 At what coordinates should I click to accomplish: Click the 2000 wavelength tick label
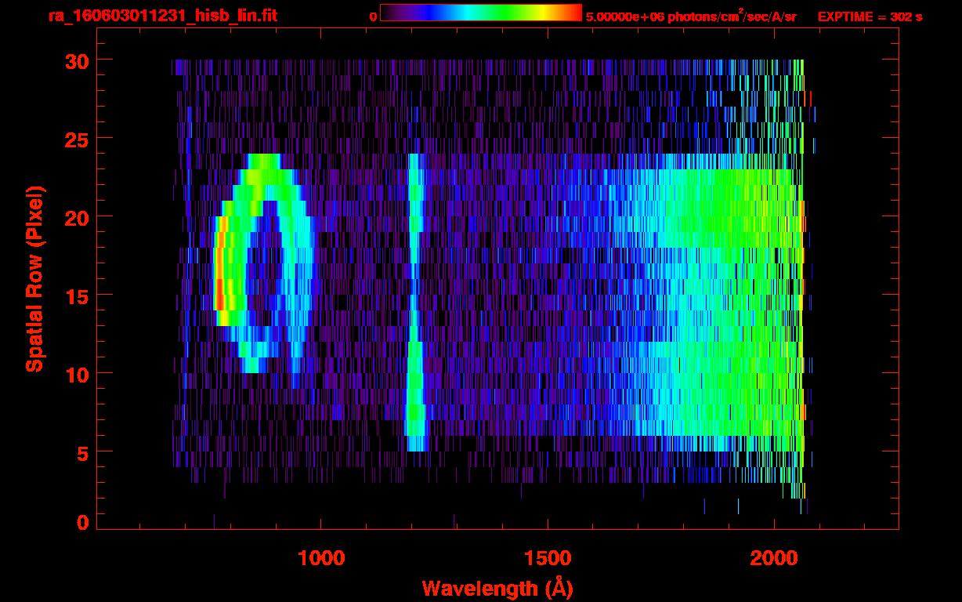coord(774,557)
